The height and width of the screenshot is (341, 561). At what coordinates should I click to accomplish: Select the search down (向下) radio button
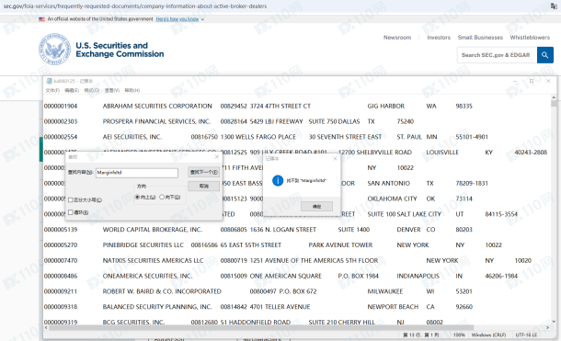(162, 197)
